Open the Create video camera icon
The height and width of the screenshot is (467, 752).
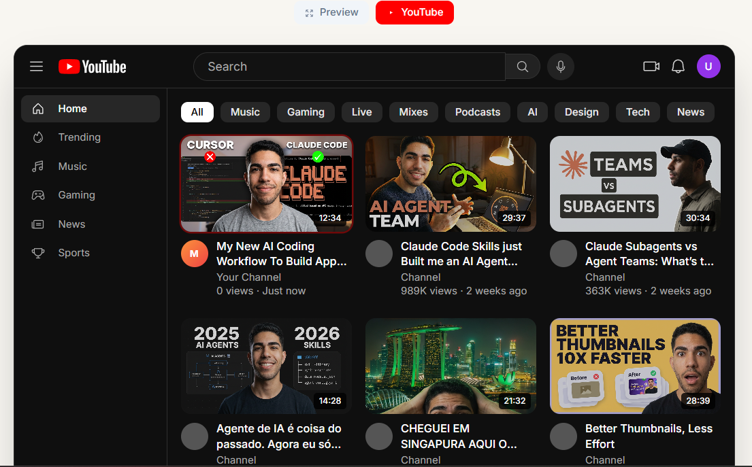(x=651, y=66)
